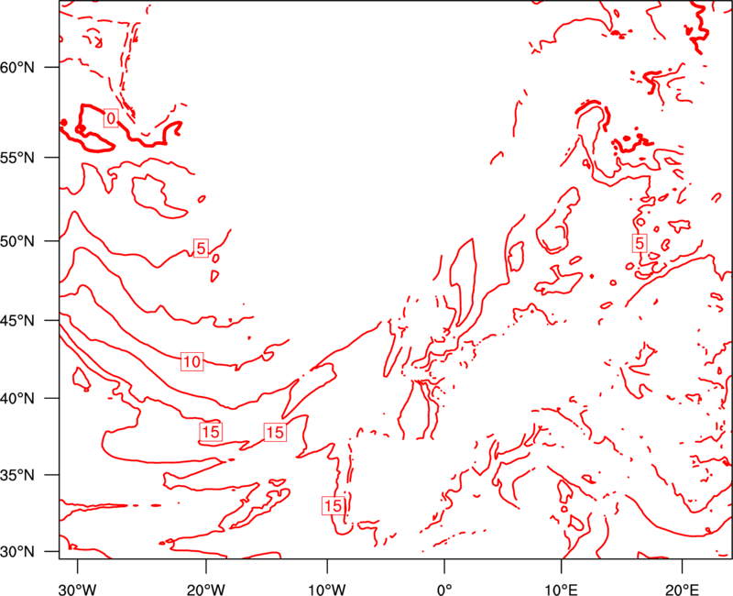Click the boxed 0 contour label
Viewport: 733px width, 596px height.
(111, 118)
